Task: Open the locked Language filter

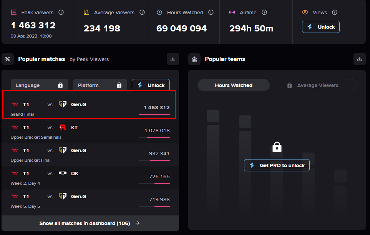Action: 40,85
